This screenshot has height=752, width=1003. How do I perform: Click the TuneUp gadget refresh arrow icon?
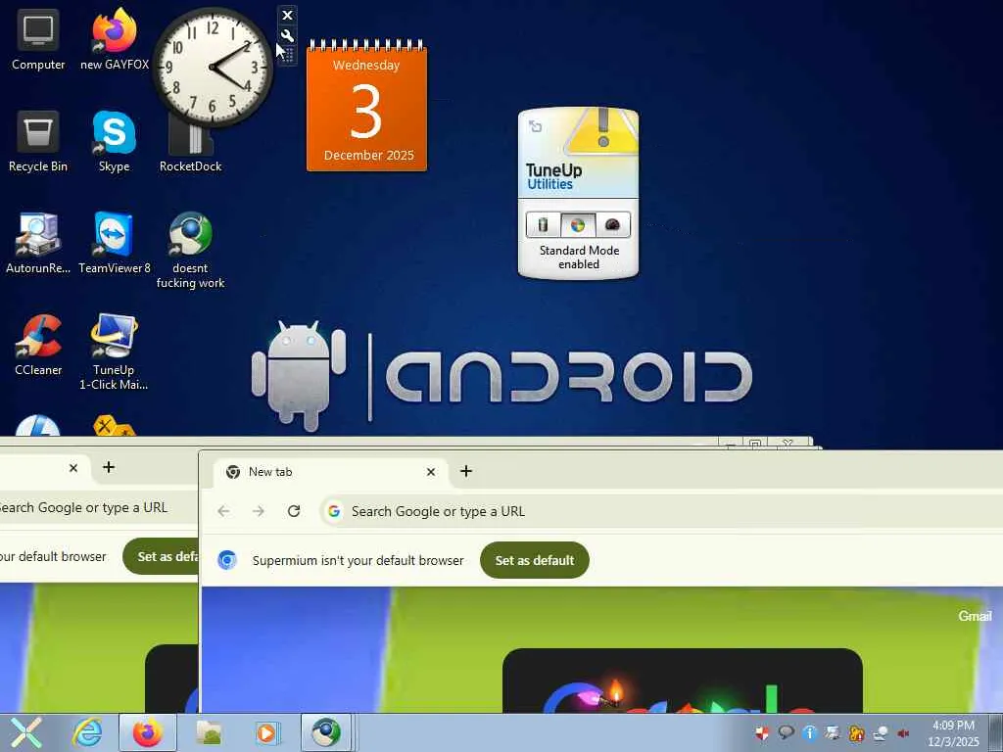(x=536, y=126)
